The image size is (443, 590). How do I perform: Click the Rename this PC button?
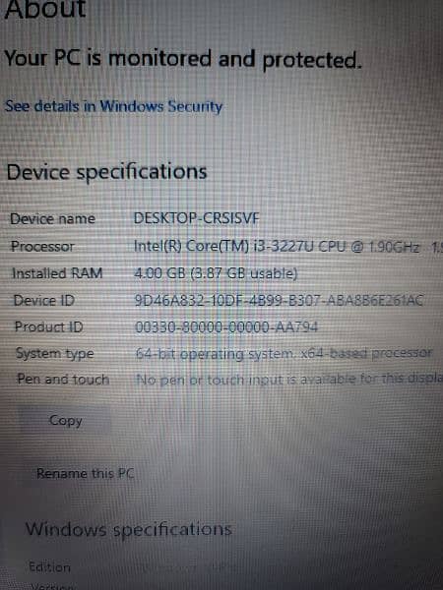click(85, 473)
